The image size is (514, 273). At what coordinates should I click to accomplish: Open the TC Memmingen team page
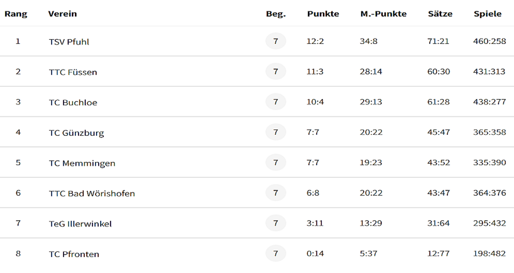tap(82, 163)
